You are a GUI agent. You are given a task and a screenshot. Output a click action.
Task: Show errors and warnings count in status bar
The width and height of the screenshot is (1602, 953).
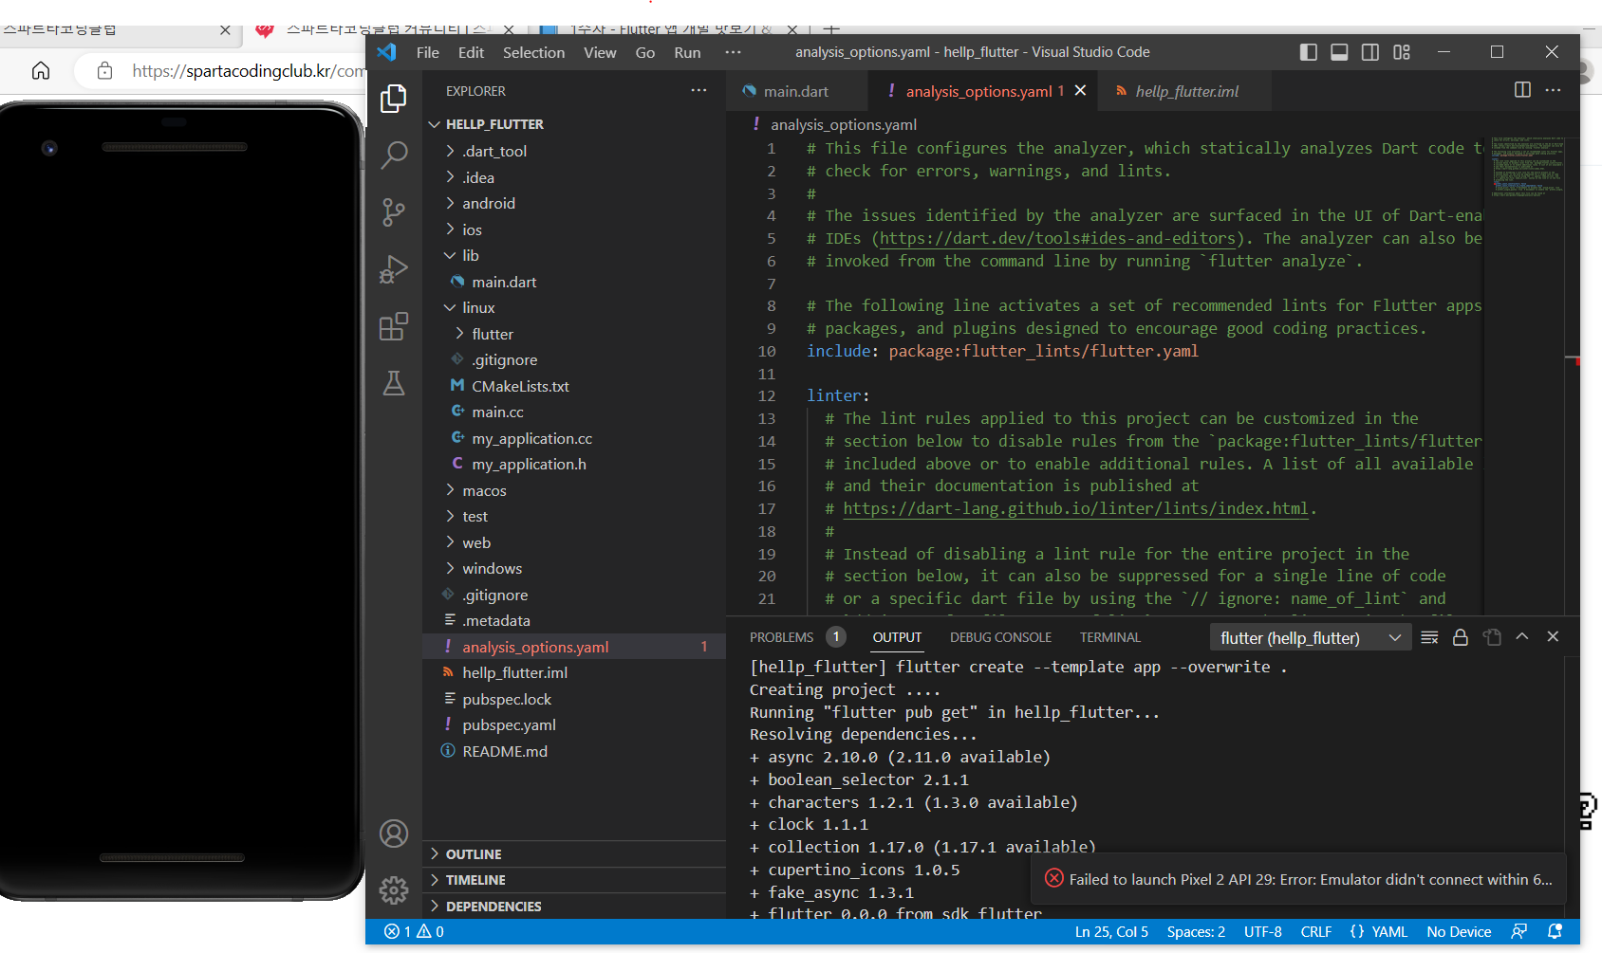414,932
